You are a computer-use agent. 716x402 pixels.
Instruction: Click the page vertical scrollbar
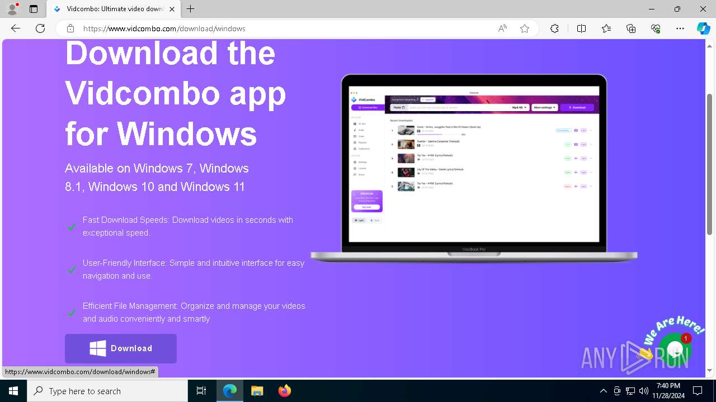709,165
